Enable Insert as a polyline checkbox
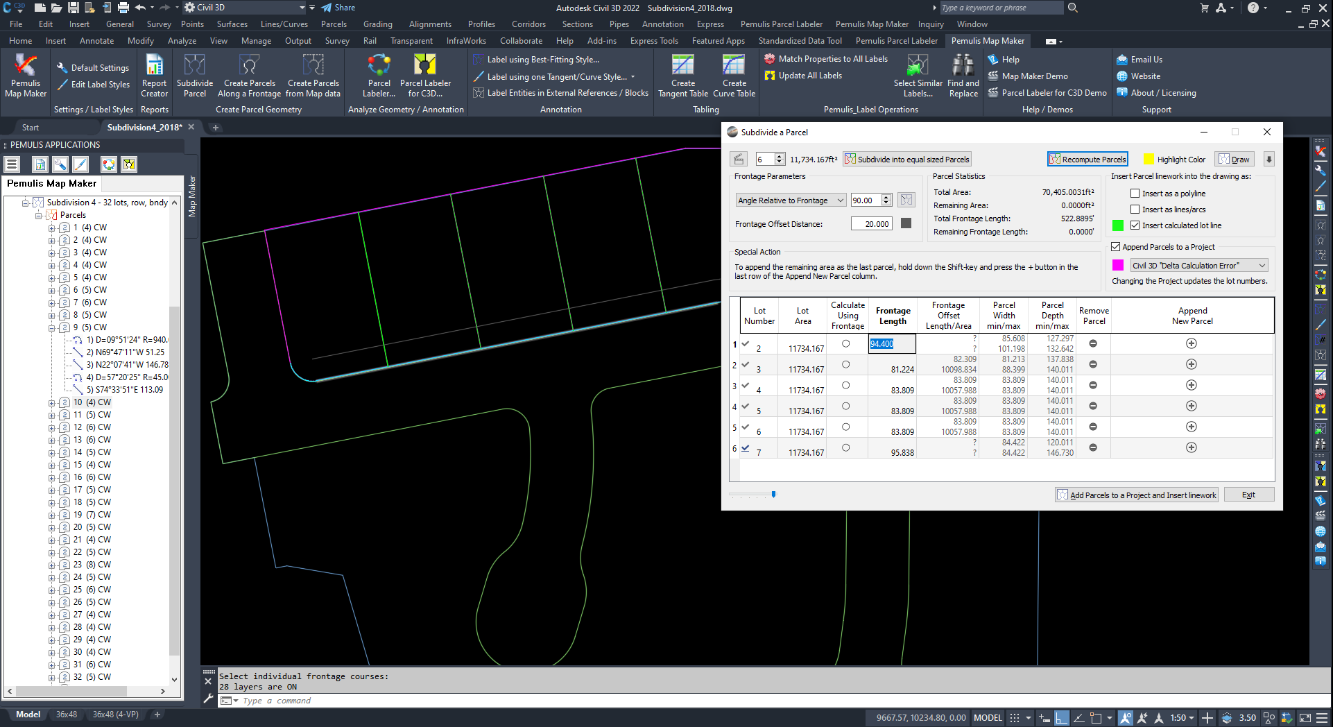The width and height of the screenshot is (1333, 727). click(1135, 194)
